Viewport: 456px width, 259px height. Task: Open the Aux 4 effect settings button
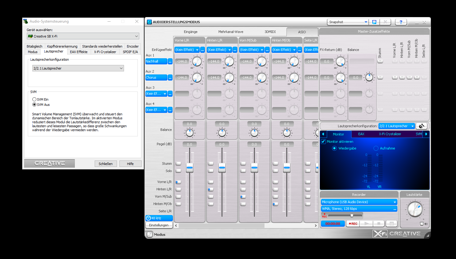(170, 110)
